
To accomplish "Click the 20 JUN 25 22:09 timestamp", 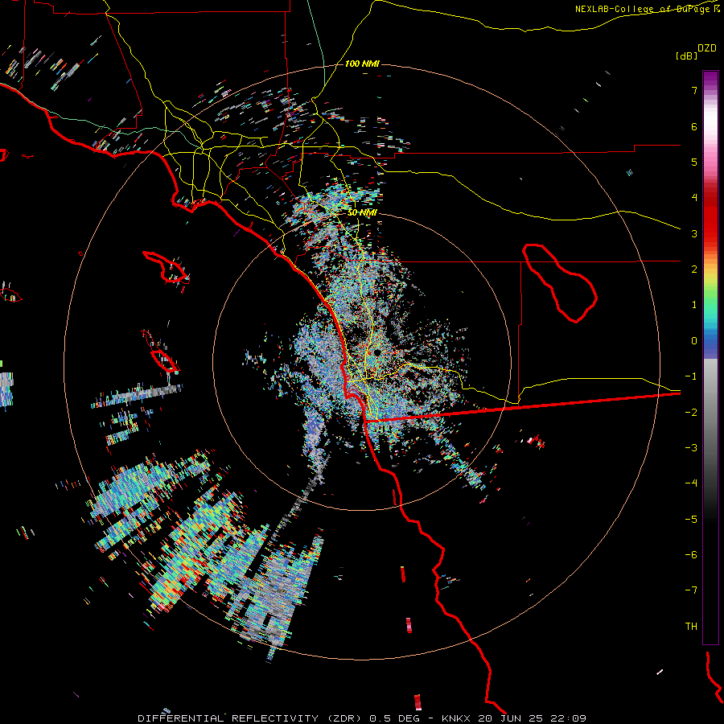I will tap(532, 718).
